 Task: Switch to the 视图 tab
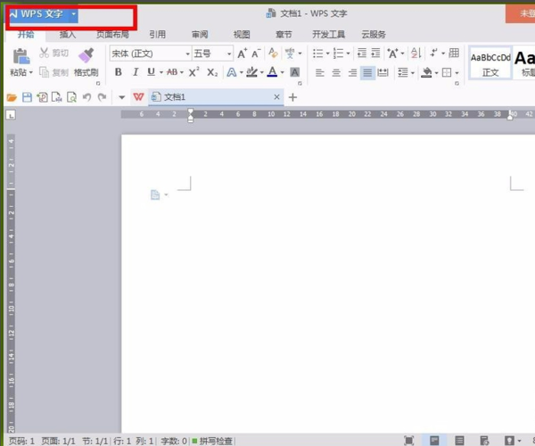[242, 34]
